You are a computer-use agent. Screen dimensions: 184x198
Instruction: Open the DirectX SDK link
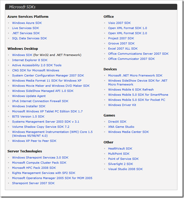click(x=117, y=122)
